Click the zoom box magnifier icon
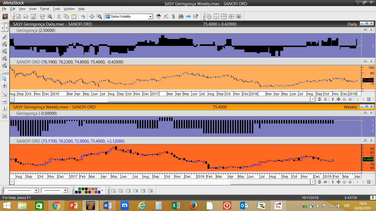Screen dimensions: 376x211 [x=99, y=16]
